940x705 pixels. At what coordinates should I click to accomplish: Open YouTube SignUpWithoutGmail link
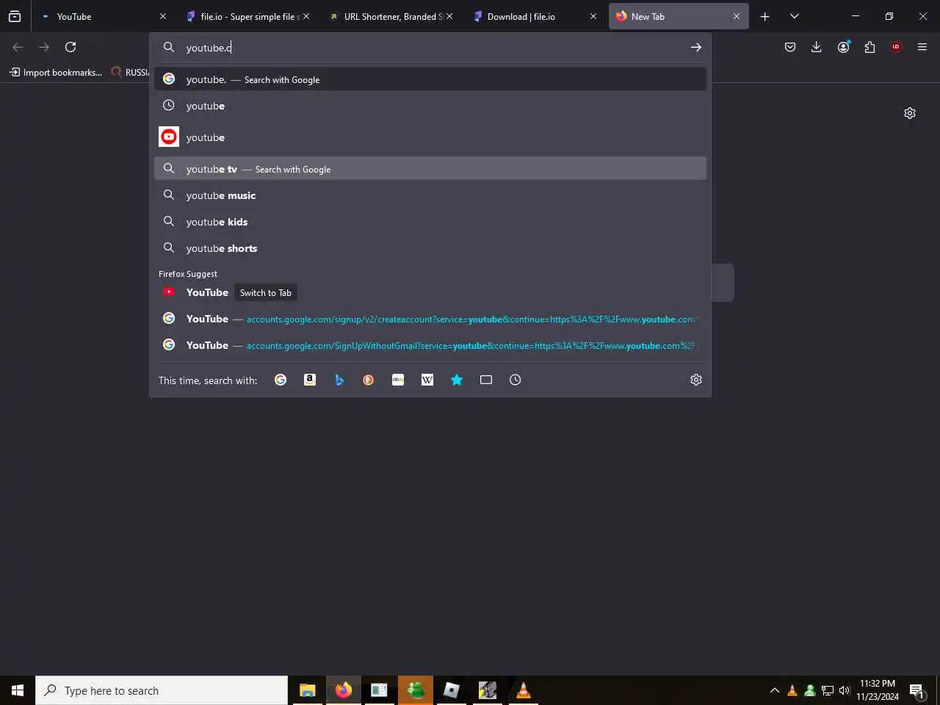430,345
